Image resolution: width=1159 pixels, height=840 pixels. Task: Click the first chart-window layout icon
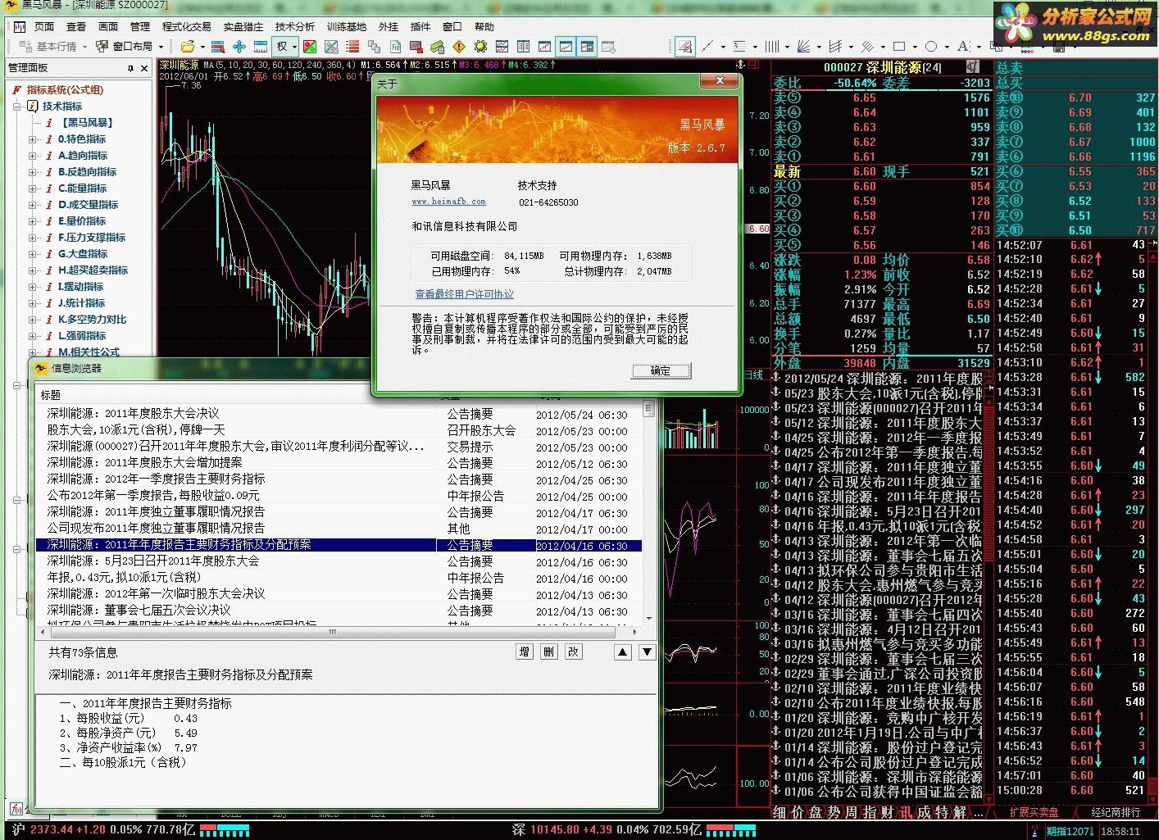502,47
